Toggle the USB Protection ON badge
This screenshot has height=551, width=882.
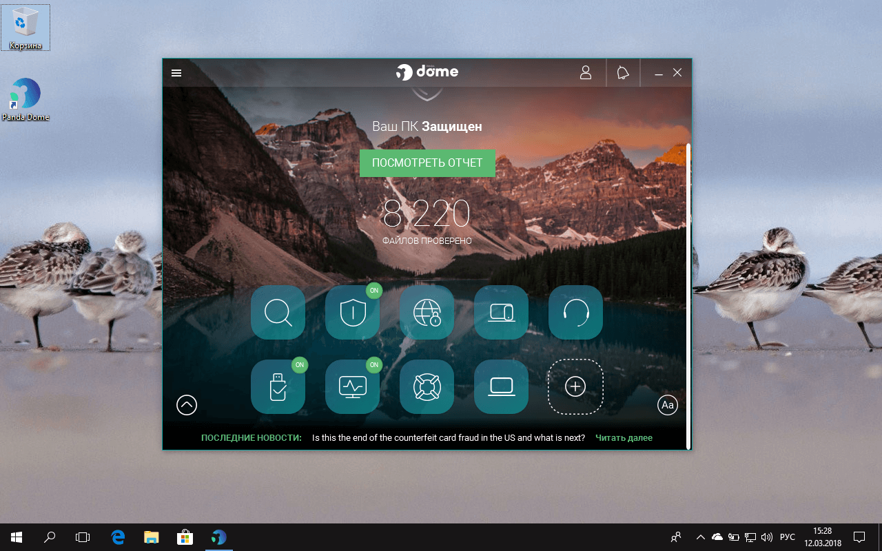click(x=299, y=365)
